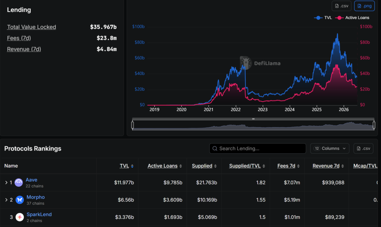Click the Total Value Locked label
The width and height of the screenshot is (381, 227).
tap(32, 27)
